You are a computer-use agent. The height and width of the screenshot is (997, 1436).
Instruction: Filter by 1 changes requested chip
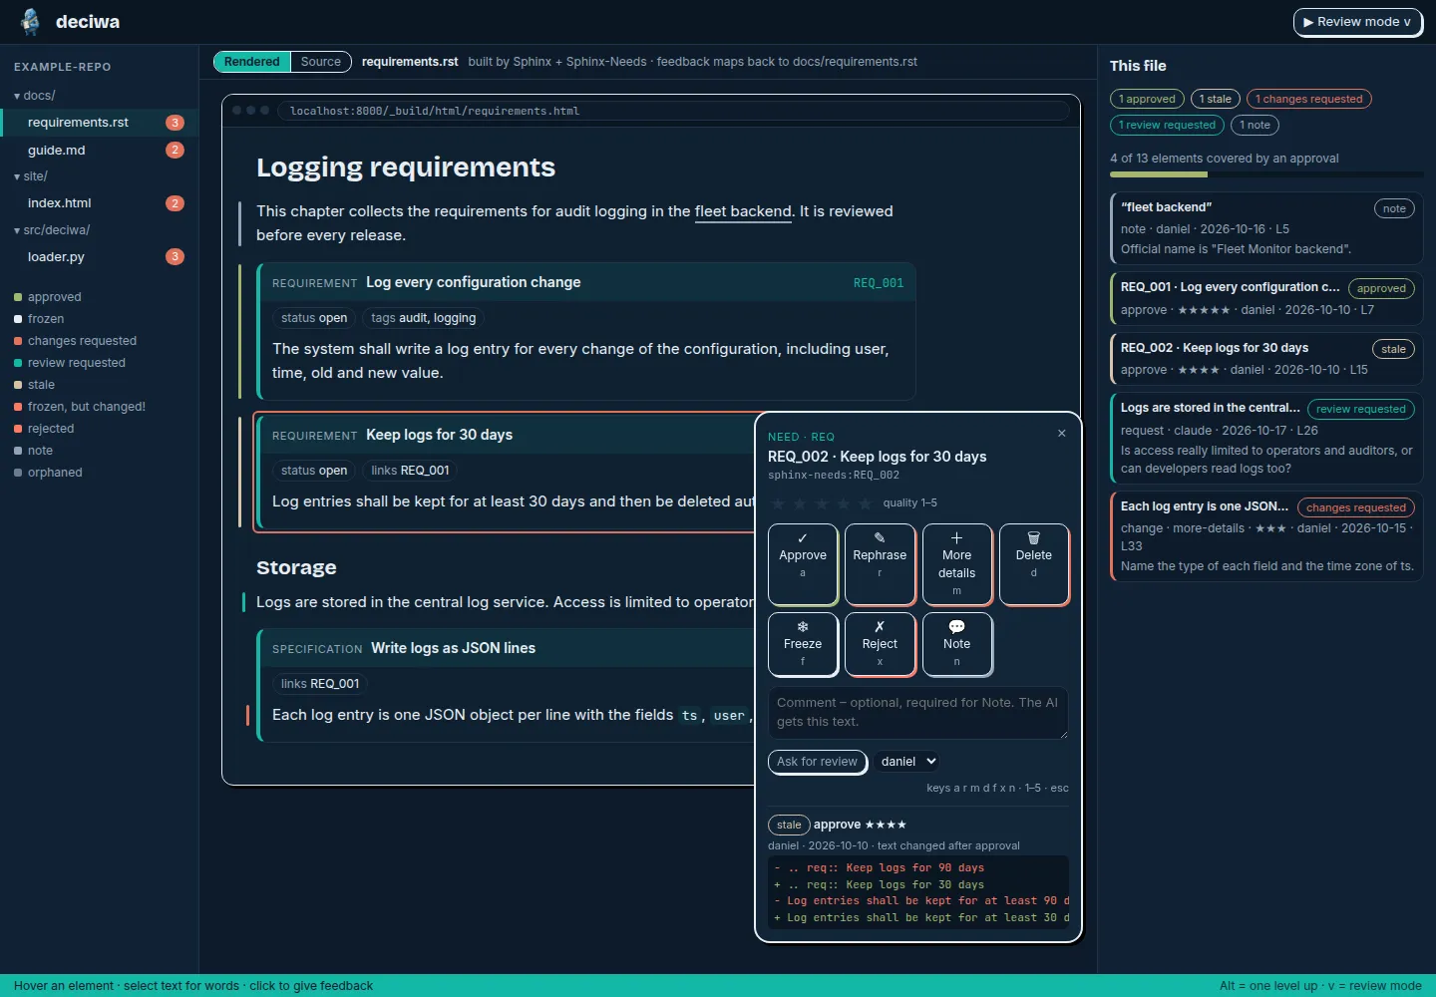coord(1309,99)
